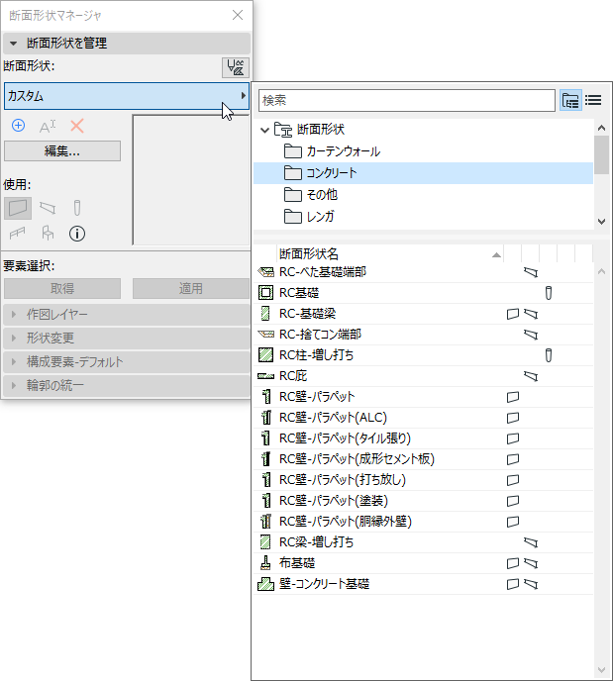Collapse the 断面形状を管理 section
Viewport: 613px width, 681px height.
point(127,43)
